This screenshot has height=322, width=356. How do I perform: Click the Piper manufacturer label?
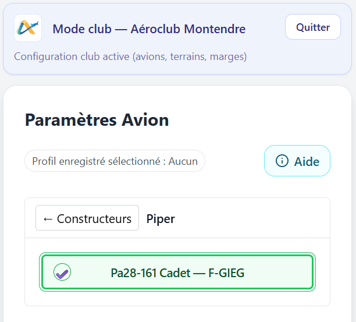pyautogui.click(x=161, y=219)
